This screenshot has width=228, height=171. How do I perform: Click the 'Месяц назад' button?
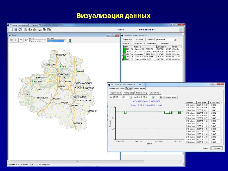tap(129, 93)
